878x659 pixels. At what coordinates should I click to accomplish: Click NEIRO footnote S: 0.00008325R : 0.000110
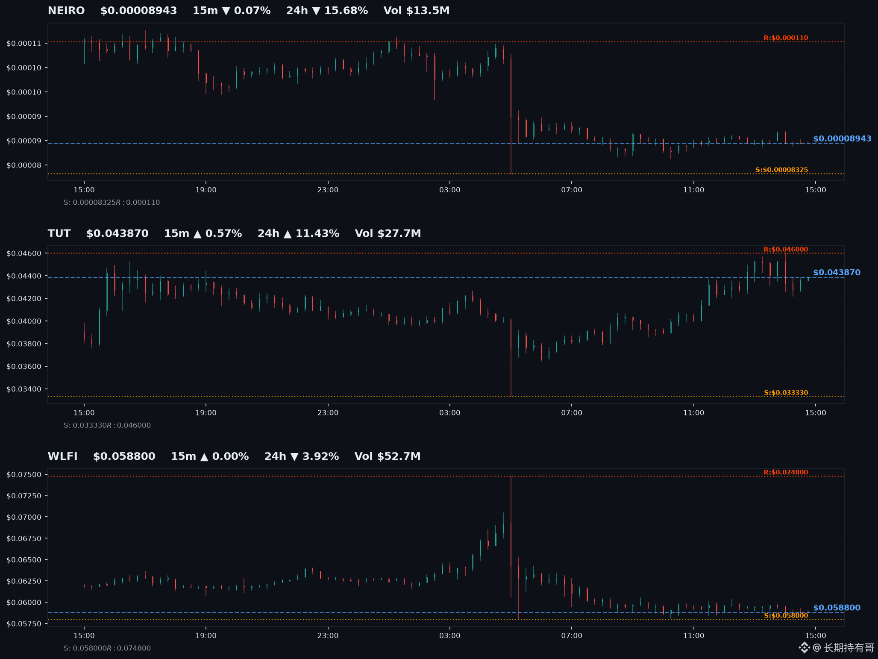point(112,203)
